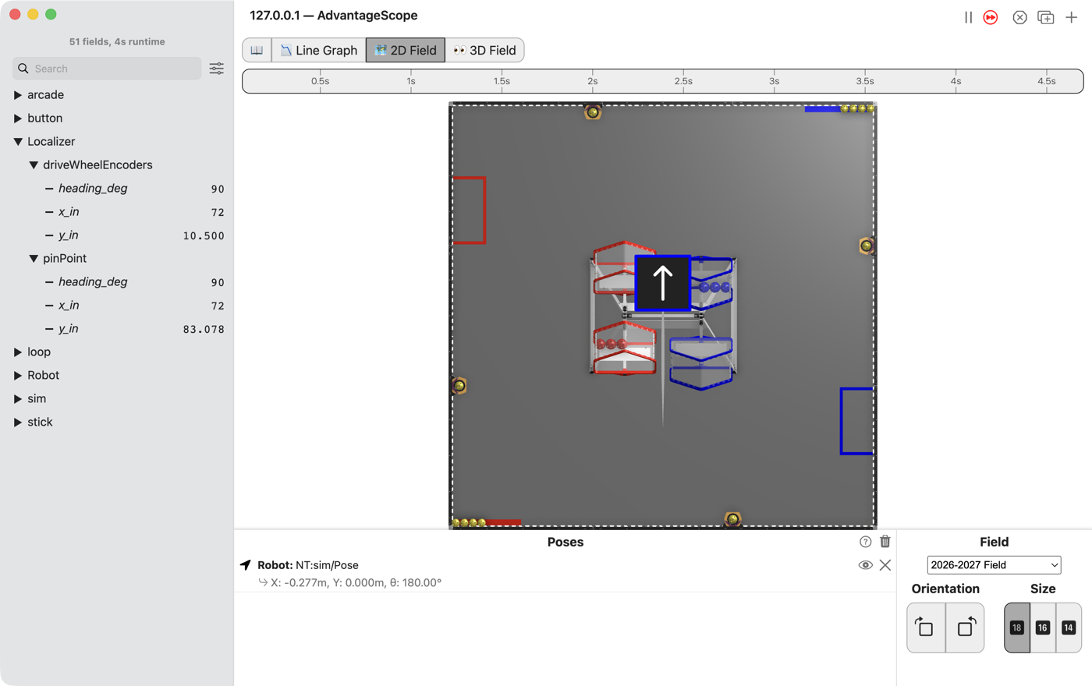Switch to the Line Graph tab
1092x686 pixels.
coord(319,50)
